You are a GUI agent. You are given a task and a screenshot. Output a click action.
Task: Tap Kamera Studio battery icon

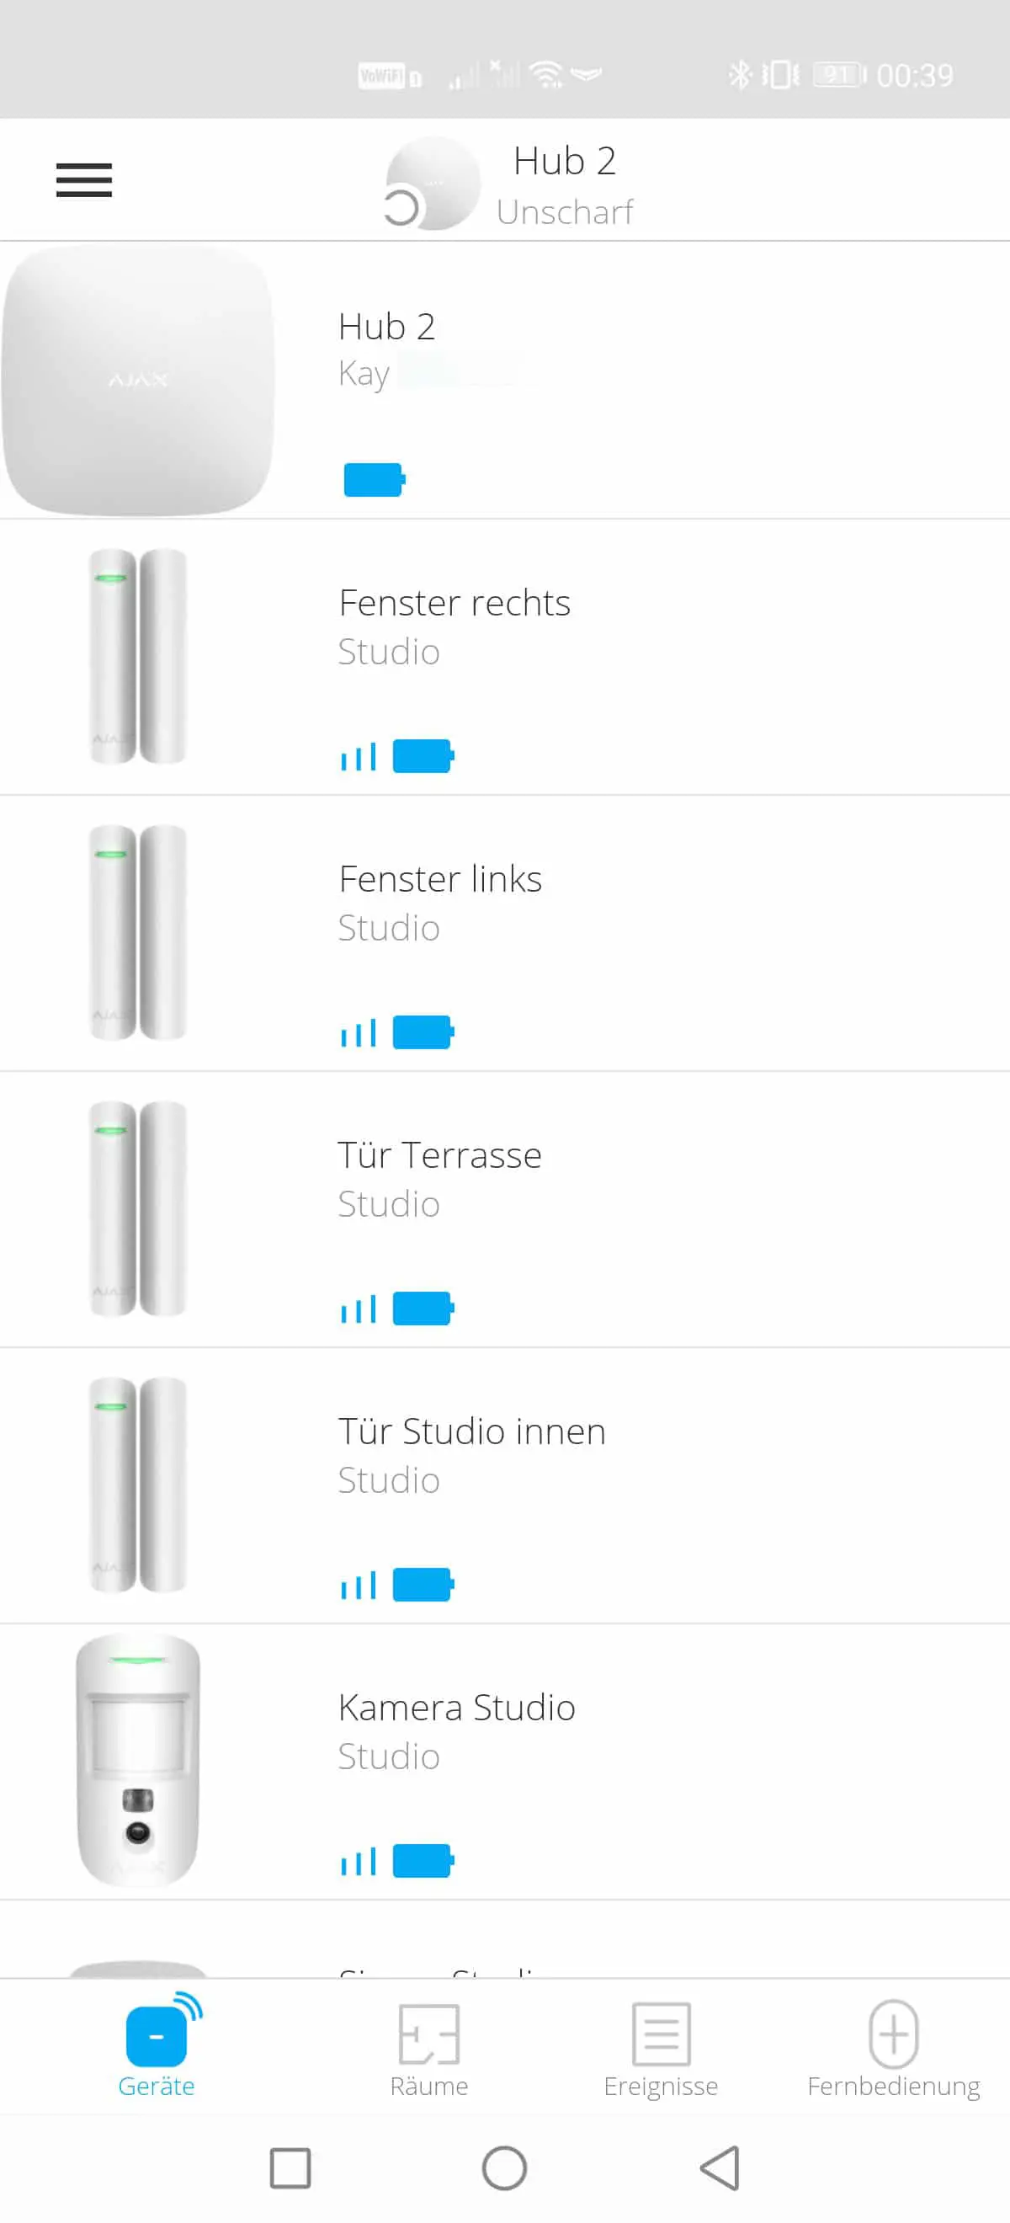423,1861
